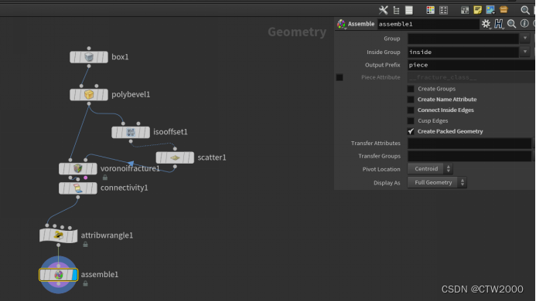
Task: Click the Inside Group field
Action: point(463,52)
